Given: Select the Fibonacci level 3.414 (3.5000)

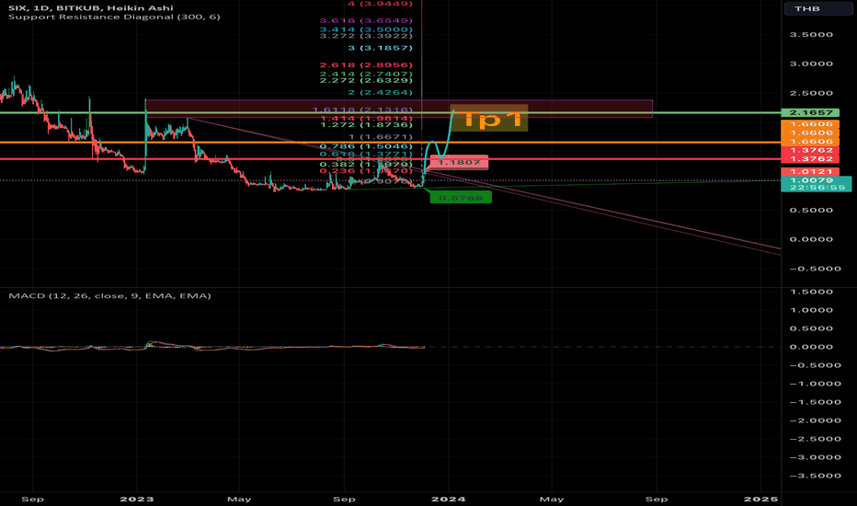Looking at the screenshot, I should point(366,29).
